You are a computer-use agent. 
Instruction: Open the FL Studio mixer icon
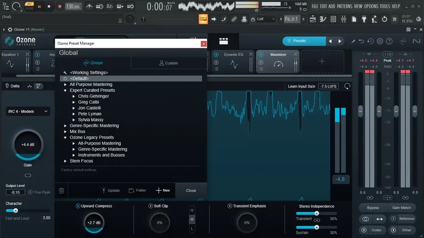tap(343, 19)
